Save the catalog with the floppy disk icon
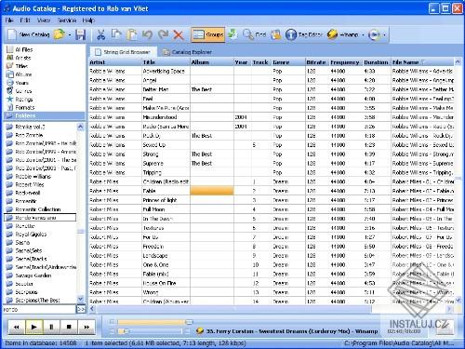 [80, 34]
